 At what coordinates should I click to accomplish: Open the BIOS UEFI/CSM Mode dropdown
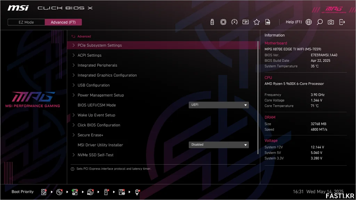pos(219,105)
